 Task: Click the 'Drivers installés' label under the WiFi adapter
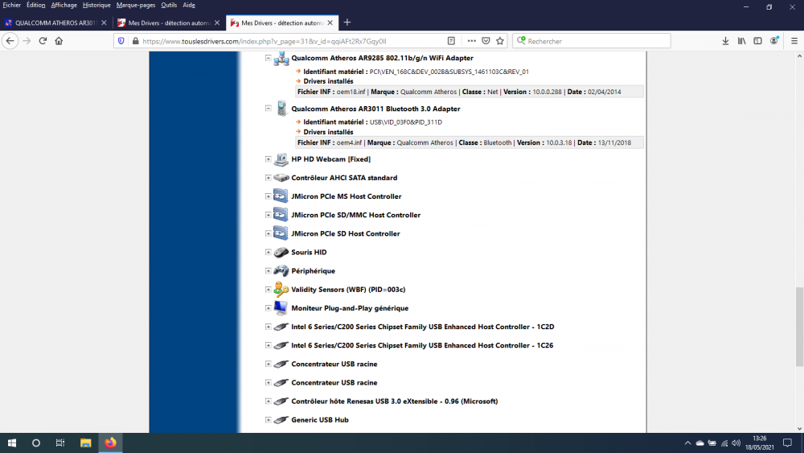pos(328,81)
